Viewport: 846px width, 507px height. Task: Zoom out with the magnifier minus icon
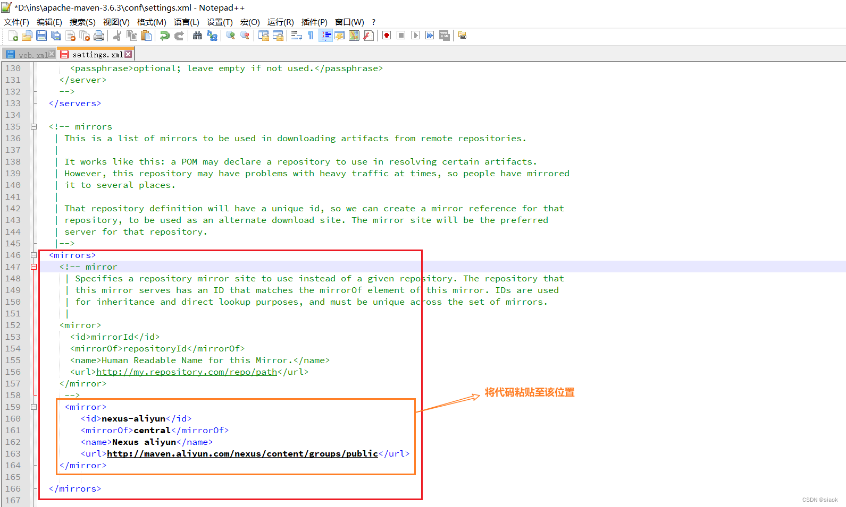click(x=245, y=36)
